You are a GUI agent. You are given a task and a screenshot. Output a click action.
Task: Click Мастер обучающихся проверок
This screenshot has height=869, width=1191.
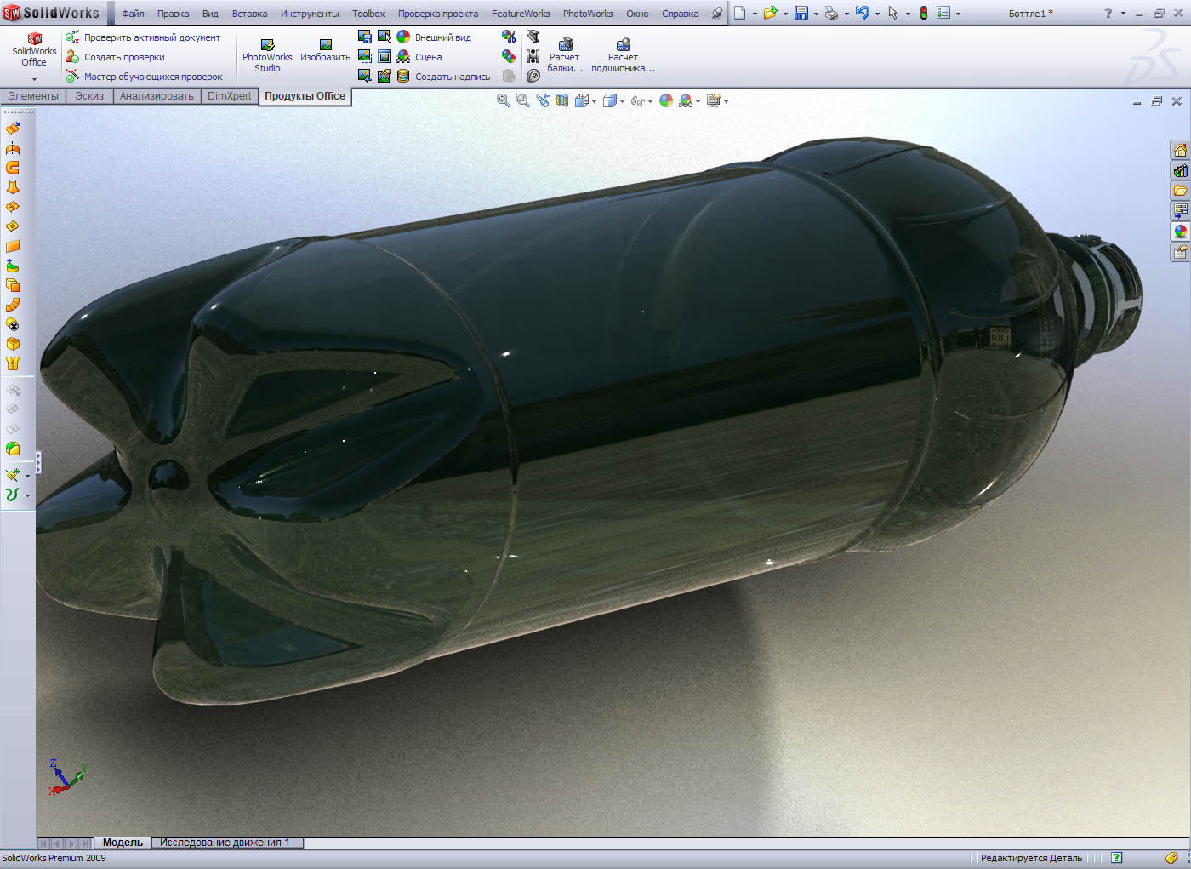point(152,77)
